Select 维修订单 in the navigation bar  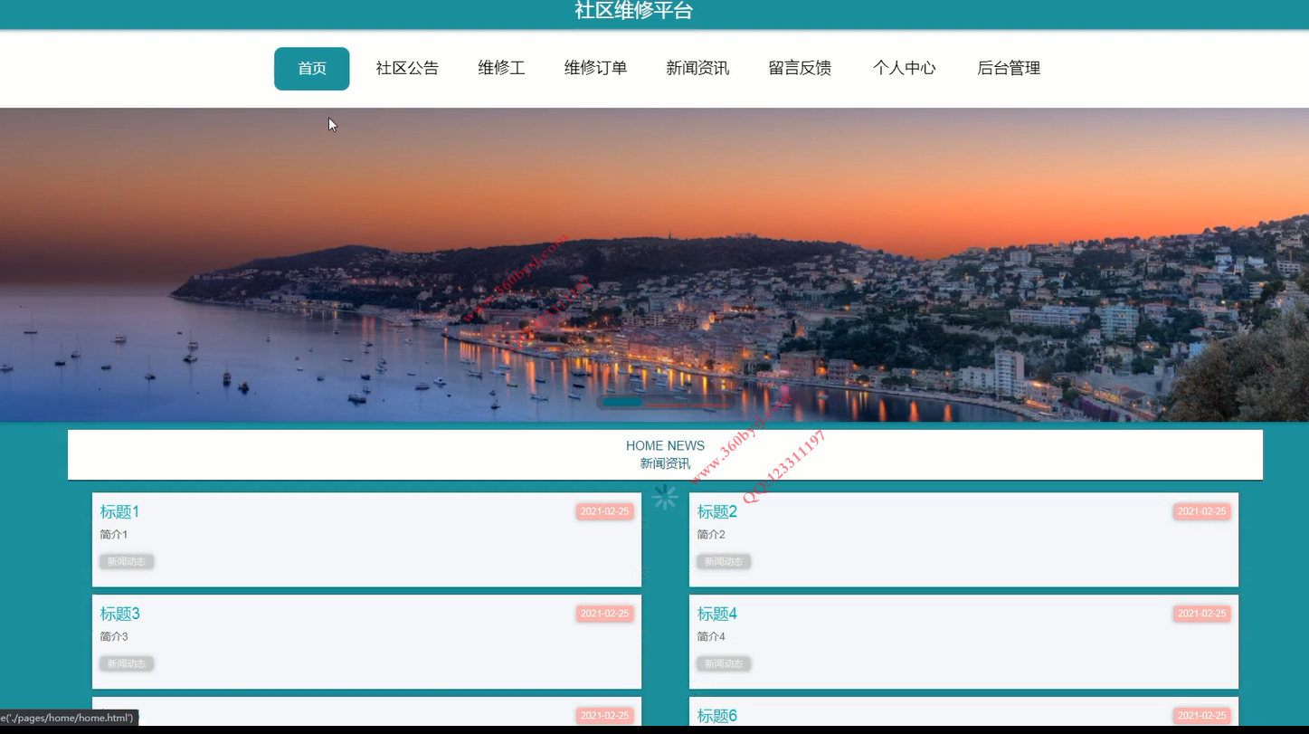click(x=595, y=69)
